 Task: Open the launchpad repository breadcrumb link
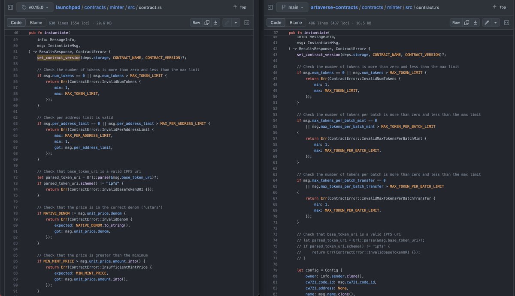click(67, 7)
